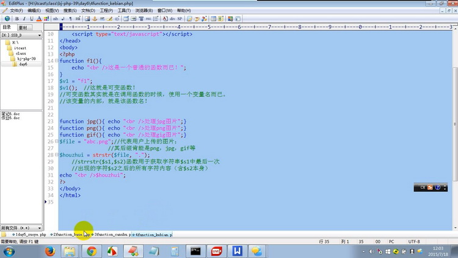The height and width of the screenshot is (258, 458).
Task: Insert non-breaking space 'nb' tool
Action: coord(56,19)
